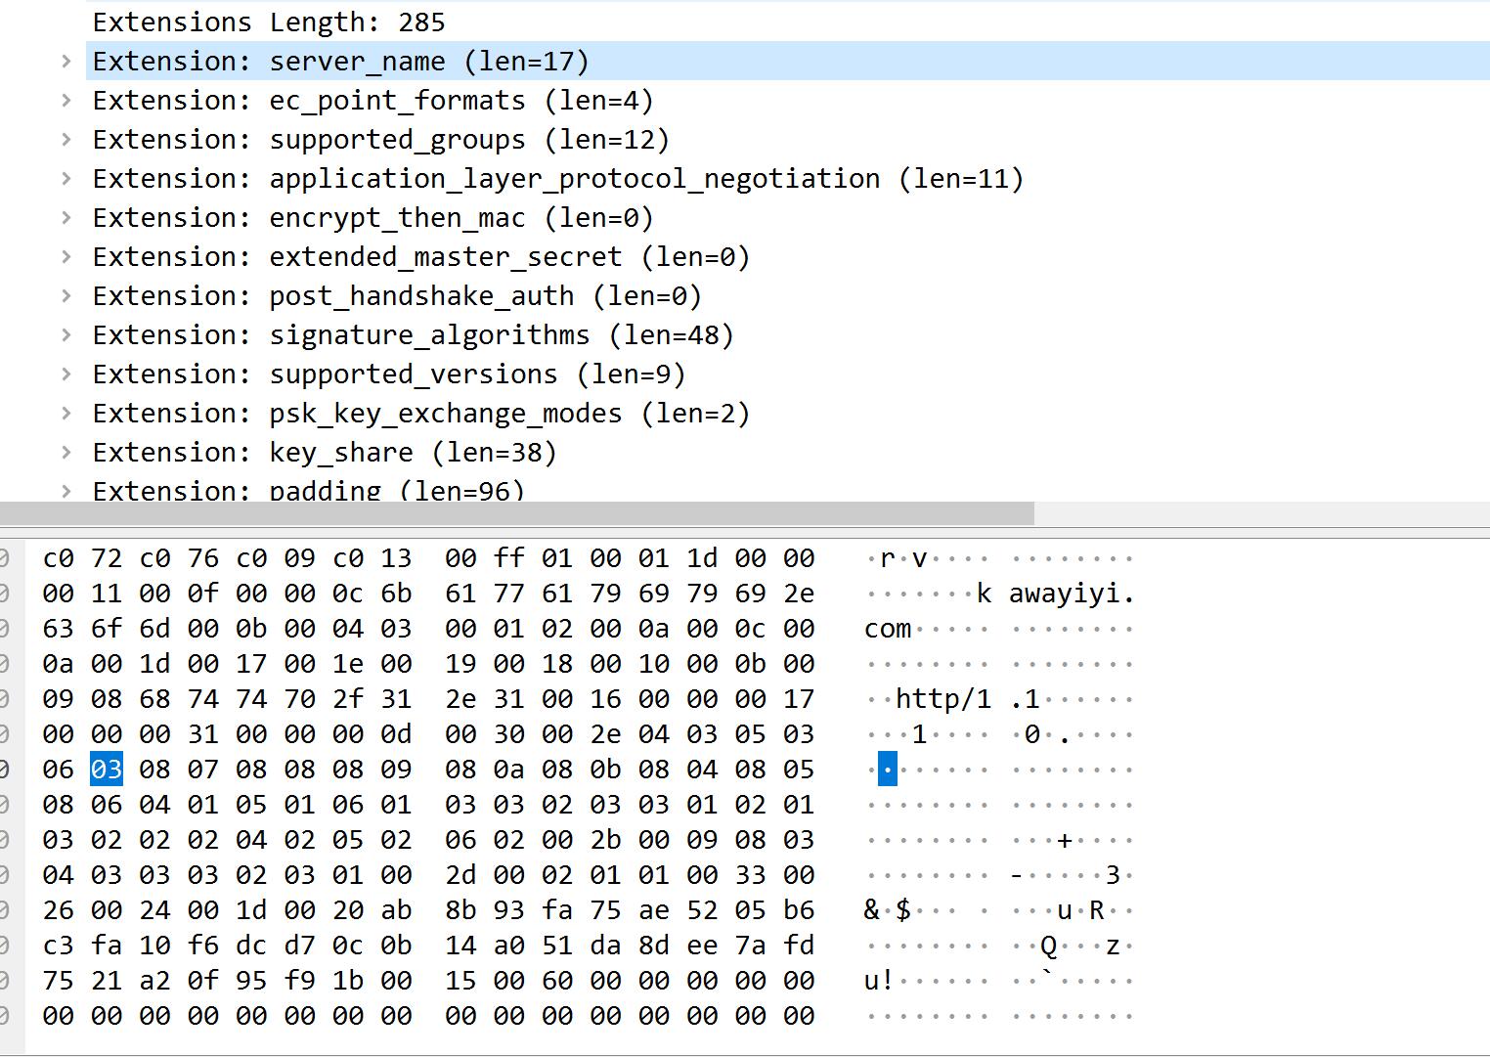Select the Extensions Length: 285 field
The width and height of the screenshot is (1490, 1057).
point(269,22)
